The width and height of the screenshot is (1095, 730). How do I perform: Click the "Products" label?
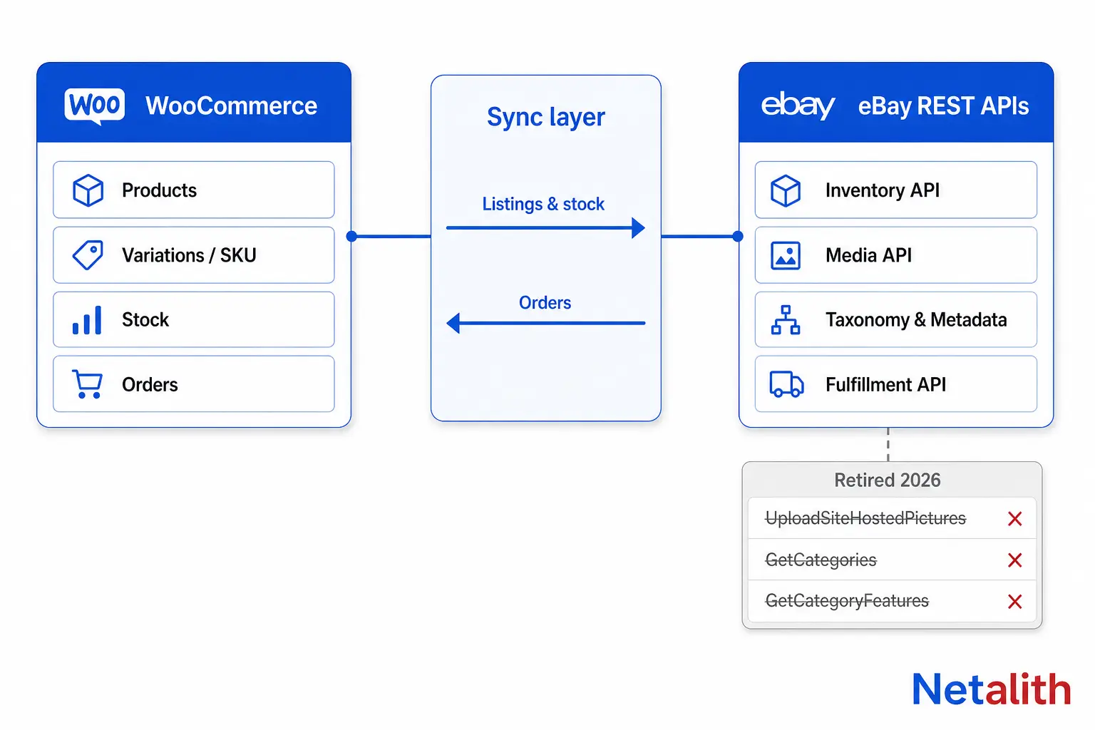(x=159, y=190)
